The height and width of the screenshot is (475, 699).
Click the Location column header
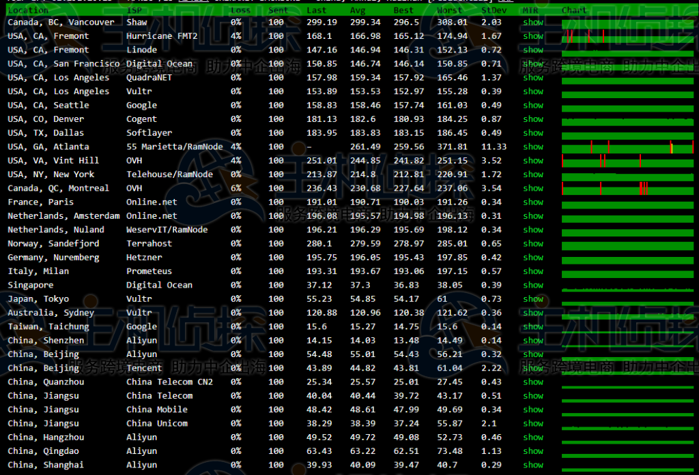28,10
